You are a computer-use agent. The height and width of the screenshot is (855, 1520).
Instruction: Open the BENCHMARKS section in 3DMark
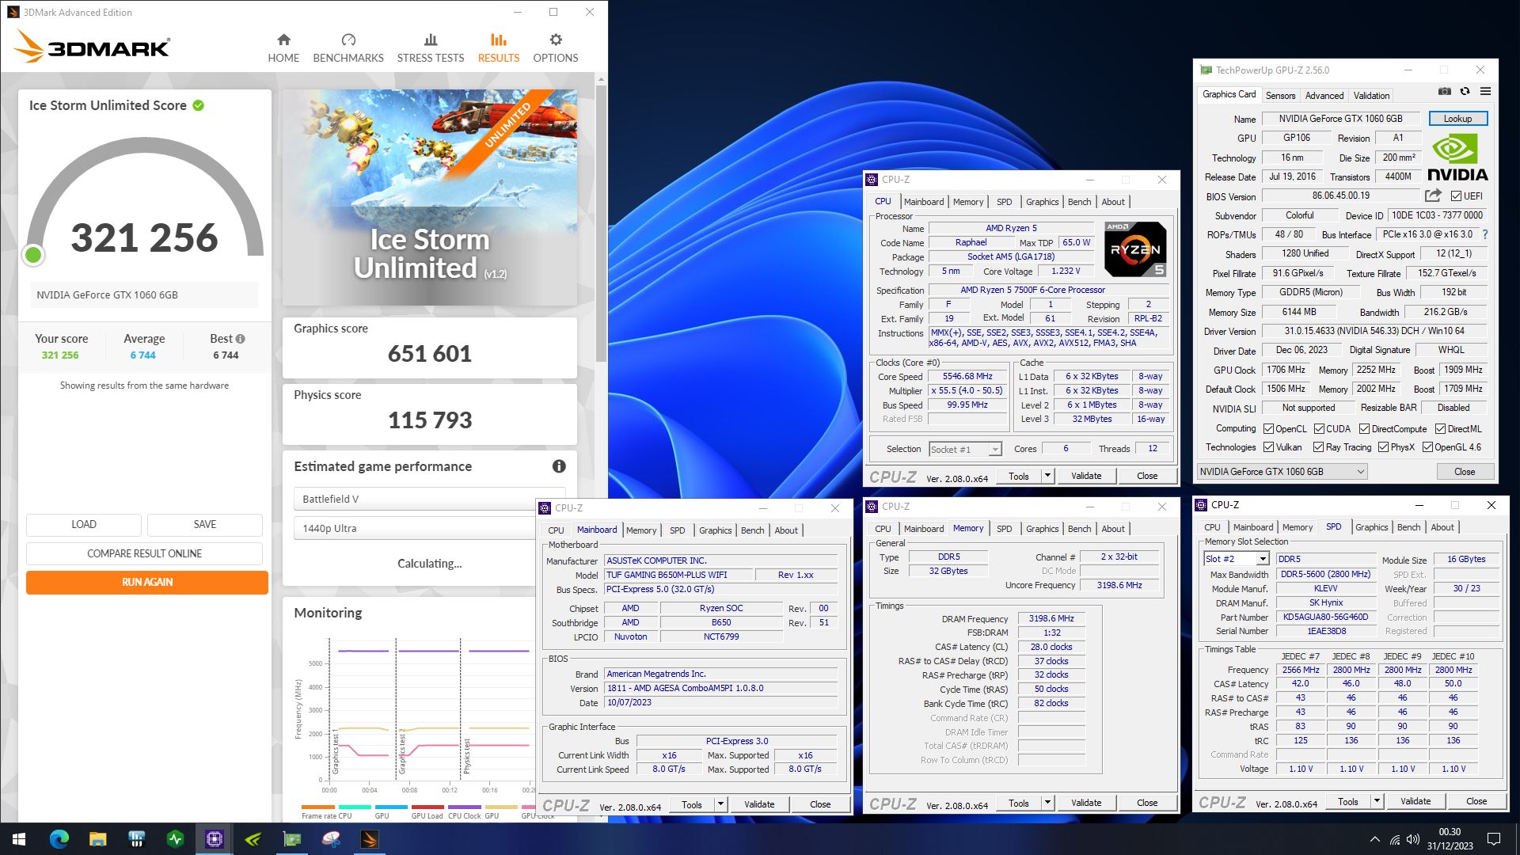coord(348,48)
